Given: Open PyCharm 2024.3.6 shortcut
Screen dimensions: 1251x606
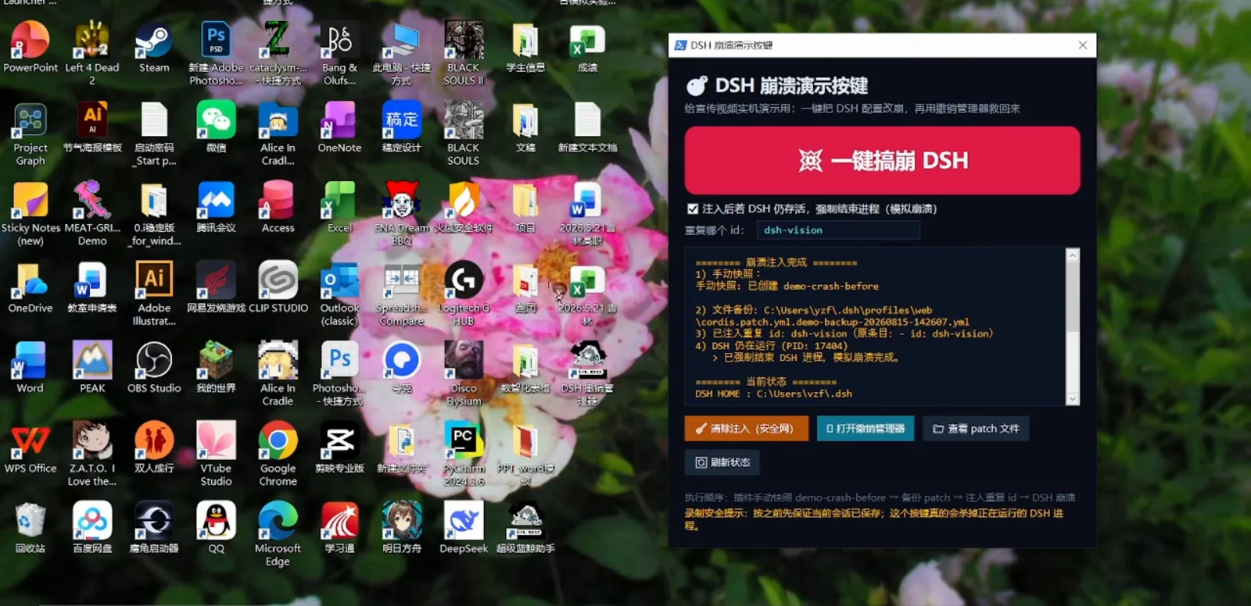Looking at the screenshot, I should click(x=464, y=454).
